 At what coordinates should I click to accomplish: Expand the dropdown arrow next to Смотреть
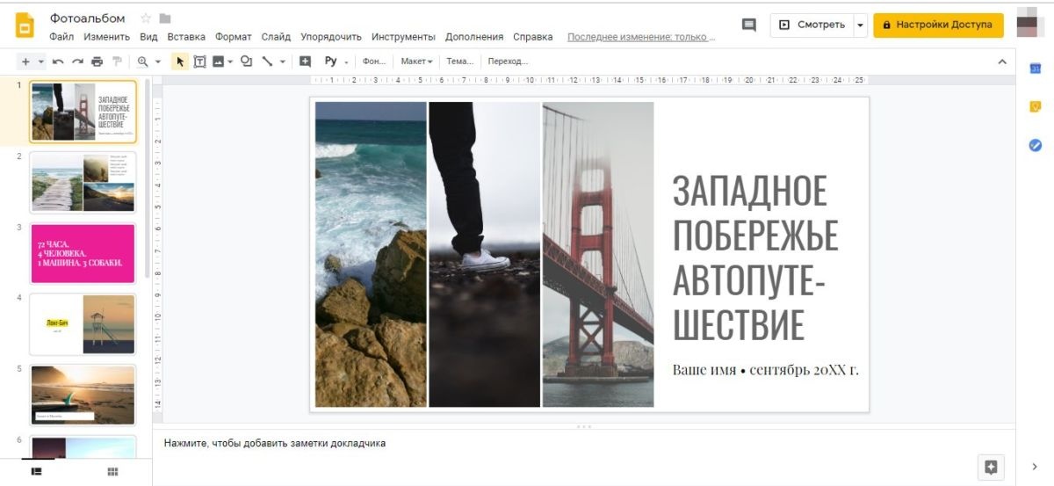860,25
